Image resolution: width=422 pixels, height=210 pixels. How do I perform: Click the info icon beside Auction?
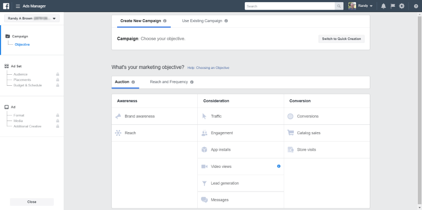[133, 82]
